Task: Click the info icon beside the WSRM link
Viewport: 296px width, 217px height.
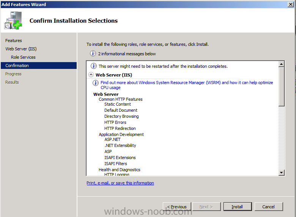Action: pos(96,83)
